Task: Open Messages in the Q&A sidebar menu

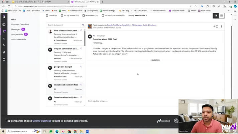Action: 16,29
